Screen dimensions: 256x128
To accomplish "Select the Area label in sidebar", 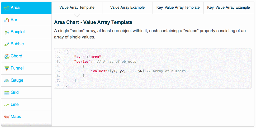I will point(15,7).
